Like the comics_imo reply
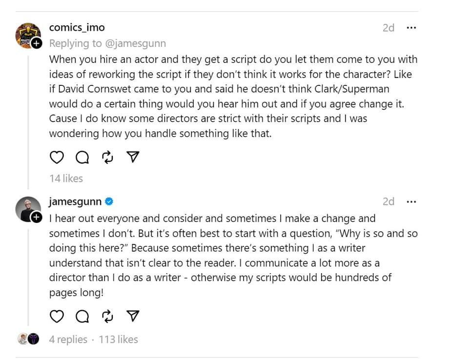The width and height of the screenshot is (449, 359). coord(57,157)
